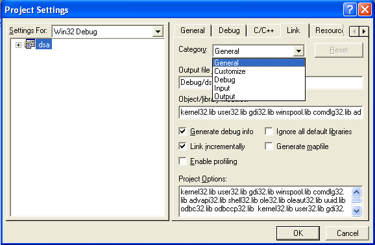375x245 pixels.
Task: Switch to the C/C++ tab
Action: 263,30
